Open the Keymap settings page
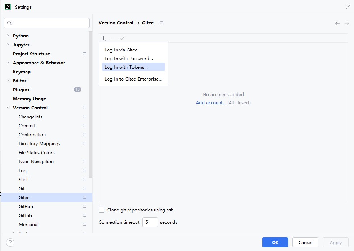 coord(22,72)
